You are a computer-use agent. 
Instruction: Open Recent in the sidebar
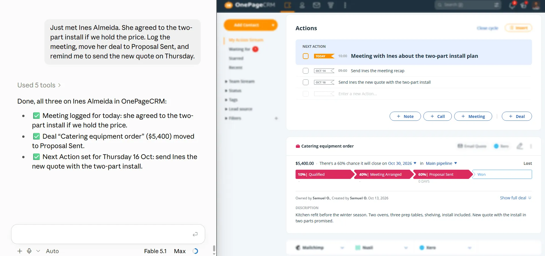tap(236, 68)
